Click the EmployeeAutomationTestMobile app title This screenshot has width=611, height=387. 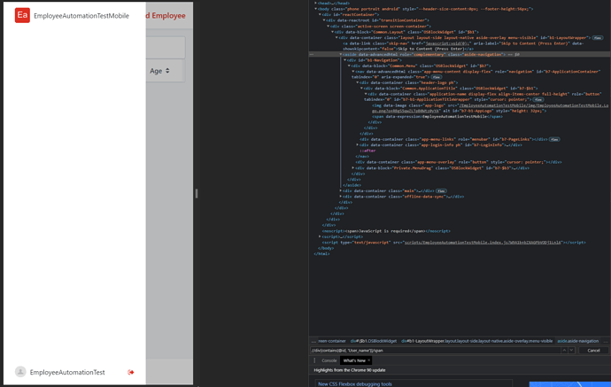click(x=81, y=16)
